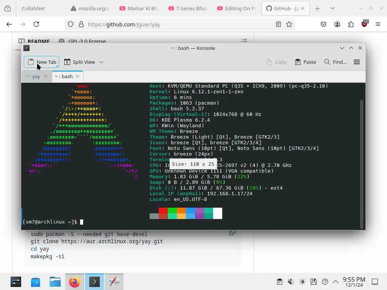Go back in Firefox
The height and width of the screenshot is (290, 387).
[x=9, y=24]
